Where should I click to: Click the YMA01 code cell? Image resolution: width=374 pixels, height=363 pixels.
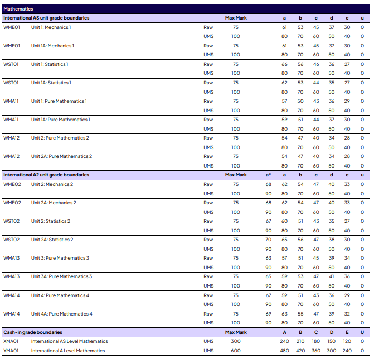pos(12,351)
